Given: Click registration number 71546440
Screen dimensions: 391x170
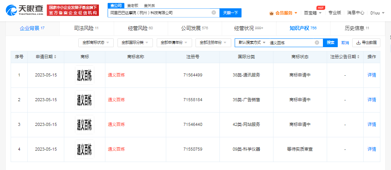Looking at the screenshot, I should (x=193, y=124).
